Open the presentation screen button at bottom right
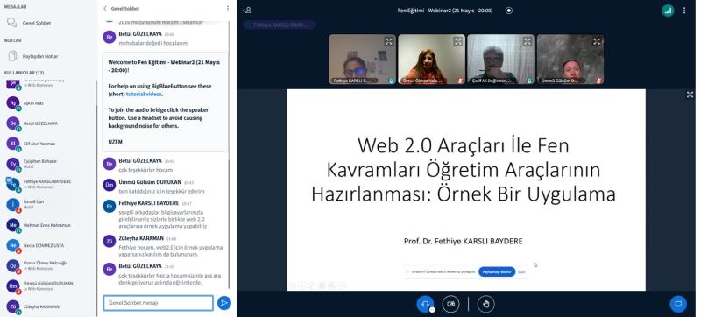Viewport: 701px width, 317px height. (x=678, y=304)
